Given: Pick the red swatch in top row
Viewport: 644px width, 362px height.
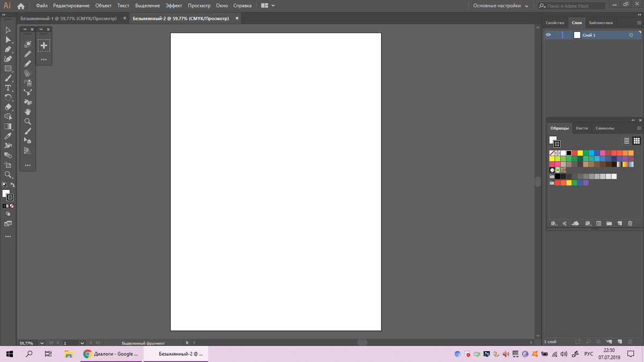Looking at the screenshot, I should point(574,153).
